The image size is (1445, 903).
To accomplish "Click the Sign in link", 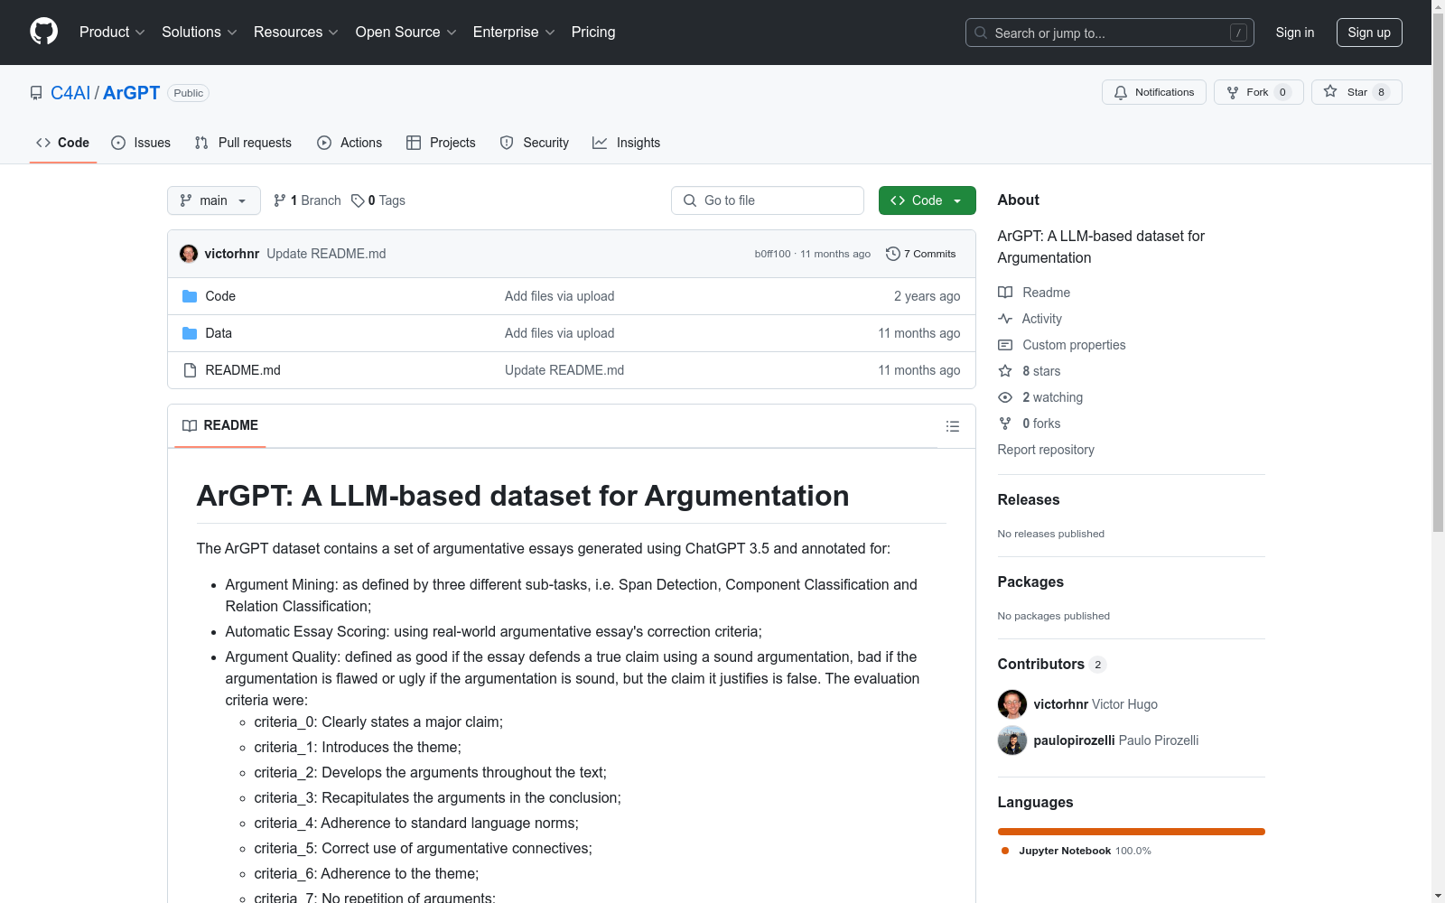I will pyautogui.click(x=1295, y=33).
